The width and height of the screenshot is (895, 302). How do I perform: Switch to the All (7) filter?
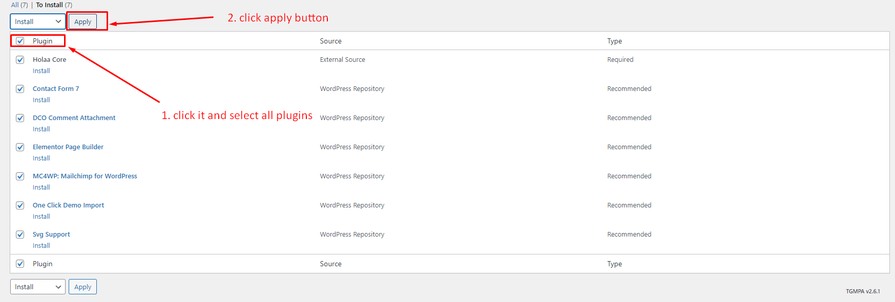click(19, 5)
